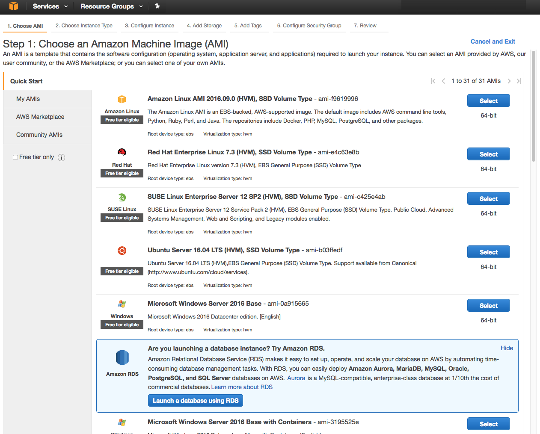This screenshot has width=540, height=434.
Task: Click the Amazon Linux AMI 2016.09.0 title
Action: tap(230, 99)
